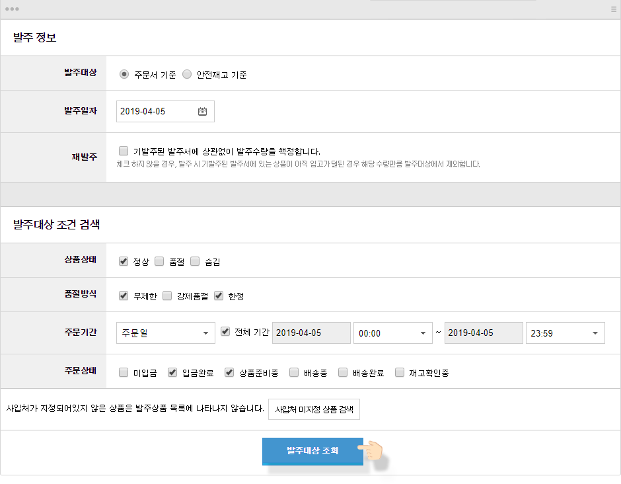
Task: Check the 재고확인중 order status checkbox
Action: pos(400,372)
